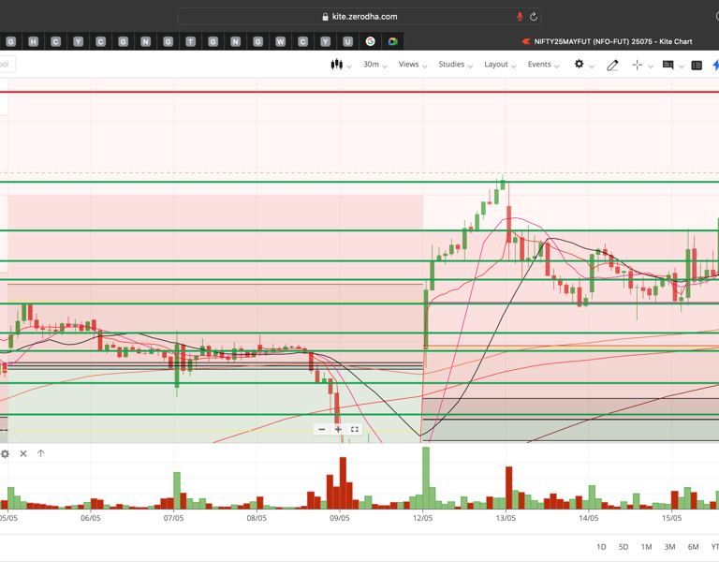The image size is (719, 562).
Task: Select the 3M time range
Action: coord(669,547)
